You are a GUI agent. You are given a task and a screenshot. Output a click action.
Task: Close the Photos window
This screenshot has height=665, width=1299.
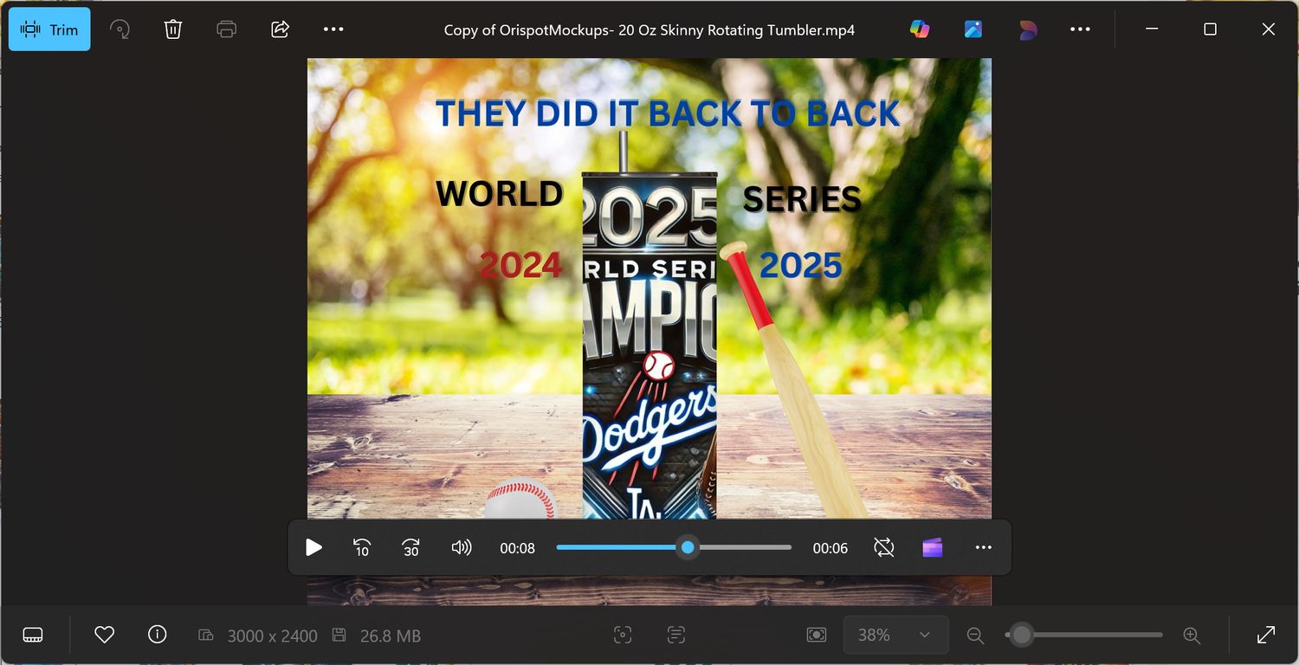[x=1269, y=29]
